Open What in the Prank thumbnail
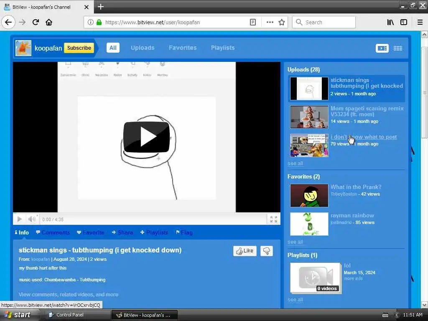This screenshot has height=321, width=428. (x=309, y=196)
